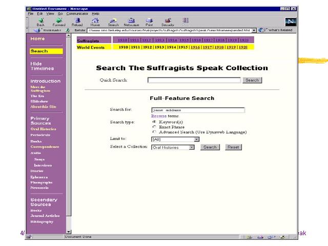Open the Slideshow sidebar link
Image resolution: width=328 pixels, height=246 pixels.
39,101
